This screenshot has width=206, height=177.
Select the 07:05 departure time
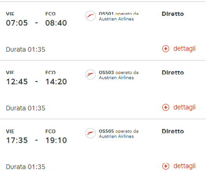[x=17, y=23]
